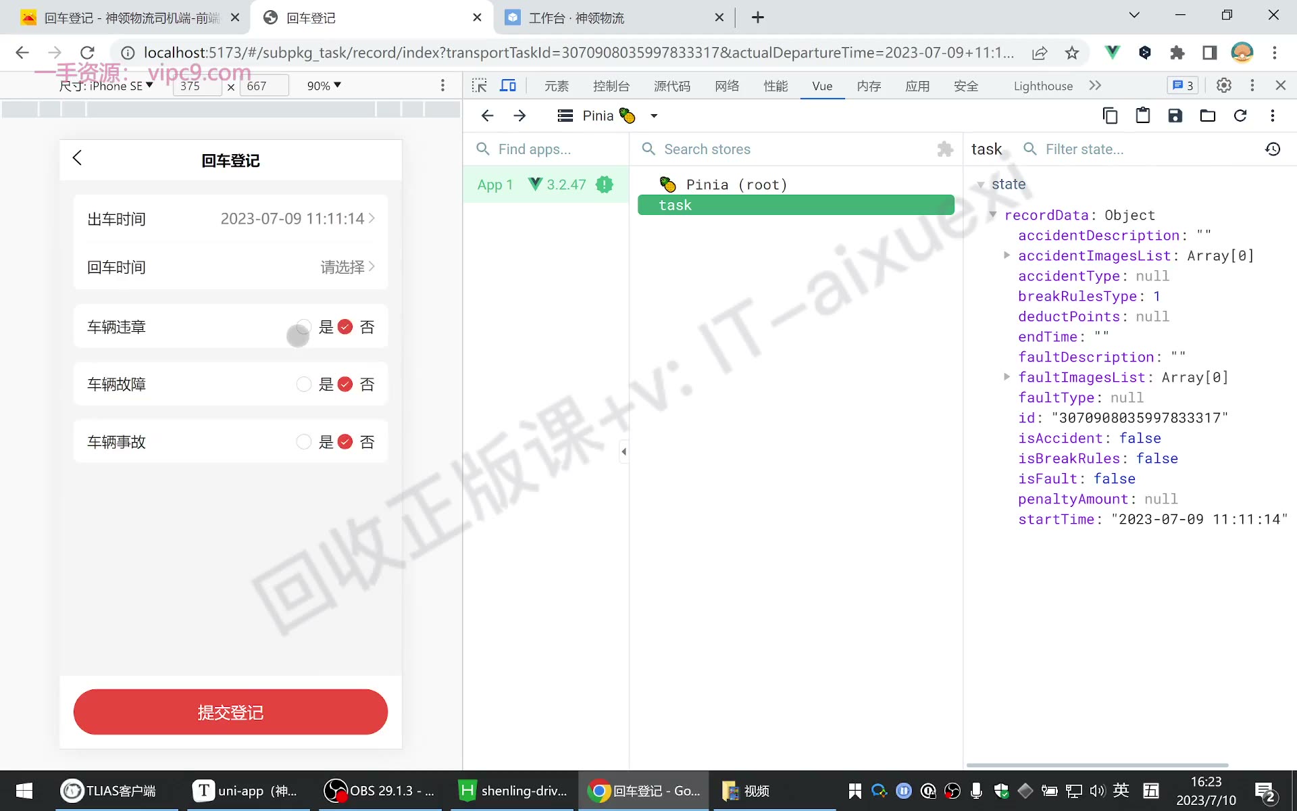Image resolution: width=1297 pixels, height=811 pixels.
Task: Open the iPhone SE device size dropdown
Action: coord(107,86)
